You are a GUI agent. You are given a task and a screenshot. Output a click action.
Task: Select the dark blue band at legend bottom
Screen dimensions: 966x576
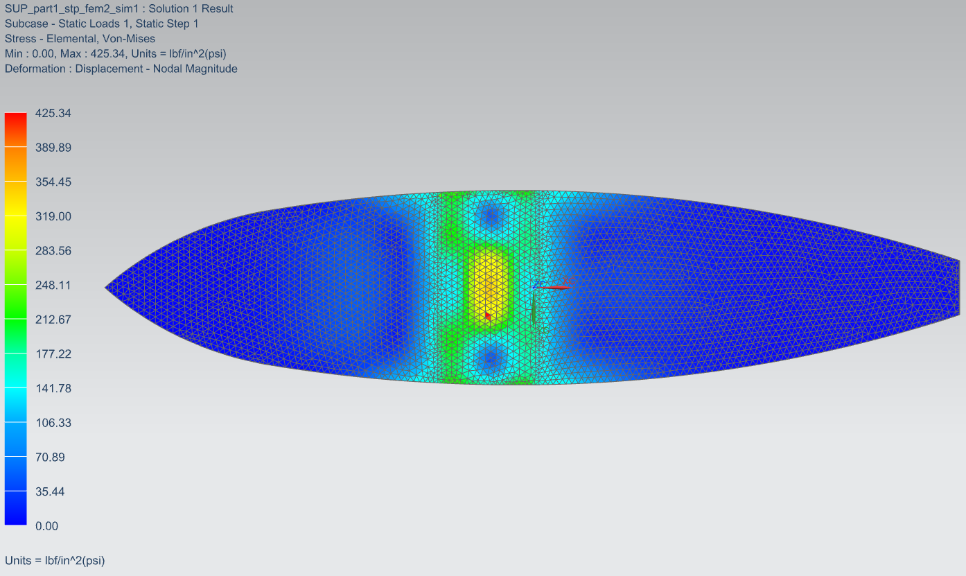click(15, 508)
